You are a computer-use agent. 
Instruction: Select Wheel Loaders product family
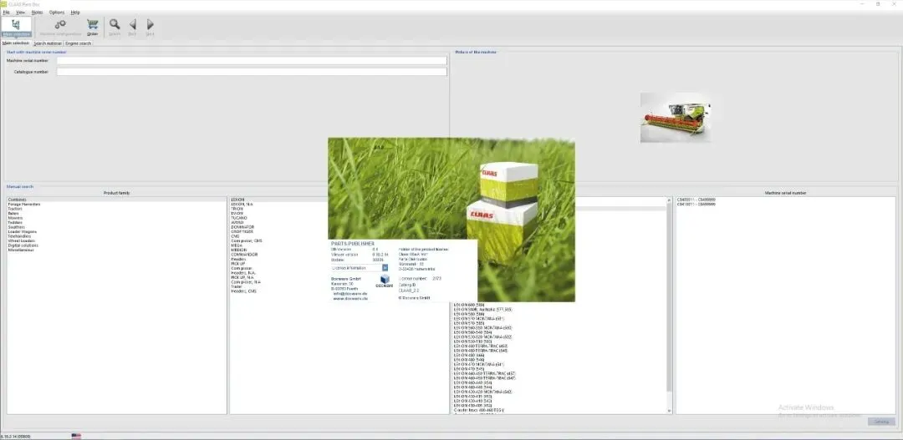point(117,241)
